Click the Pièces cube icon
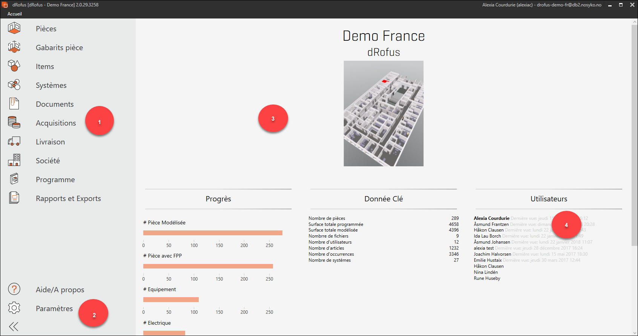 point(14,28)
